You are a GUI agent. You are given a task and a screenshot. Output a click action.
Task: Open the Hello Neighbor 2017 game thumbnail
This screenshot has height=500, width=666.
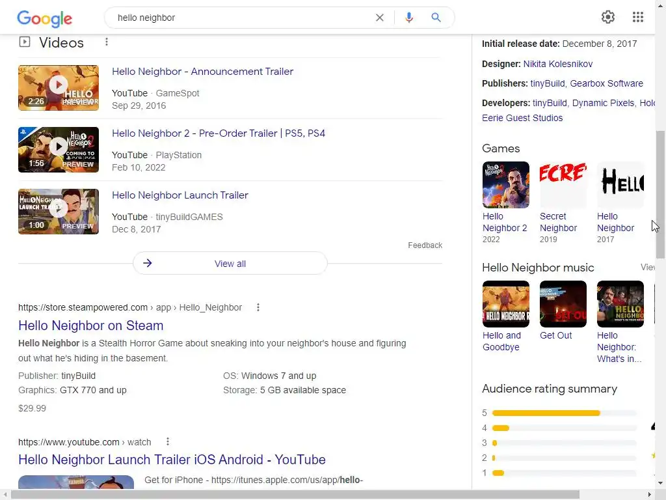[x=620, y=185]
